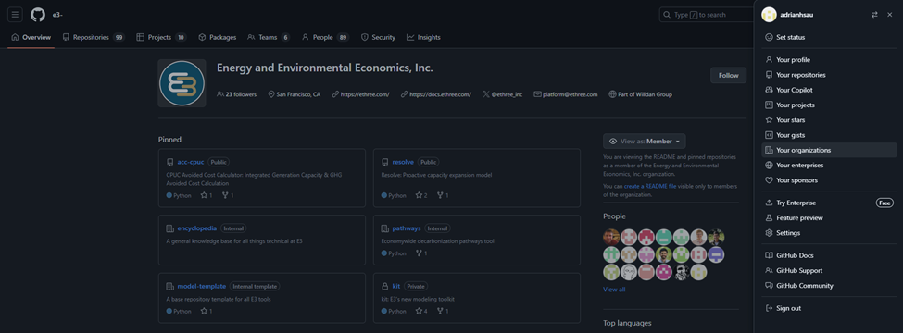The image size is (903, 333).
Task: Click View all people link
Action: pyautogui.click(x=614, y=290)
